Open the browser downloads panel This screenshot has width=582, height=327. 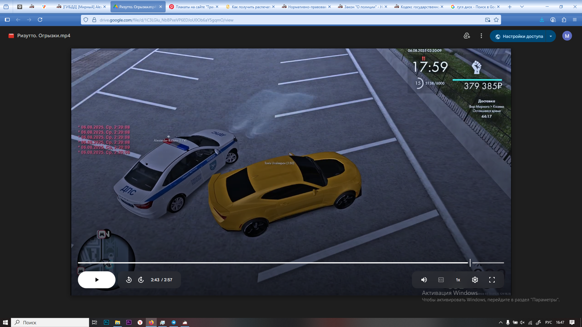(x=542, y=20)
